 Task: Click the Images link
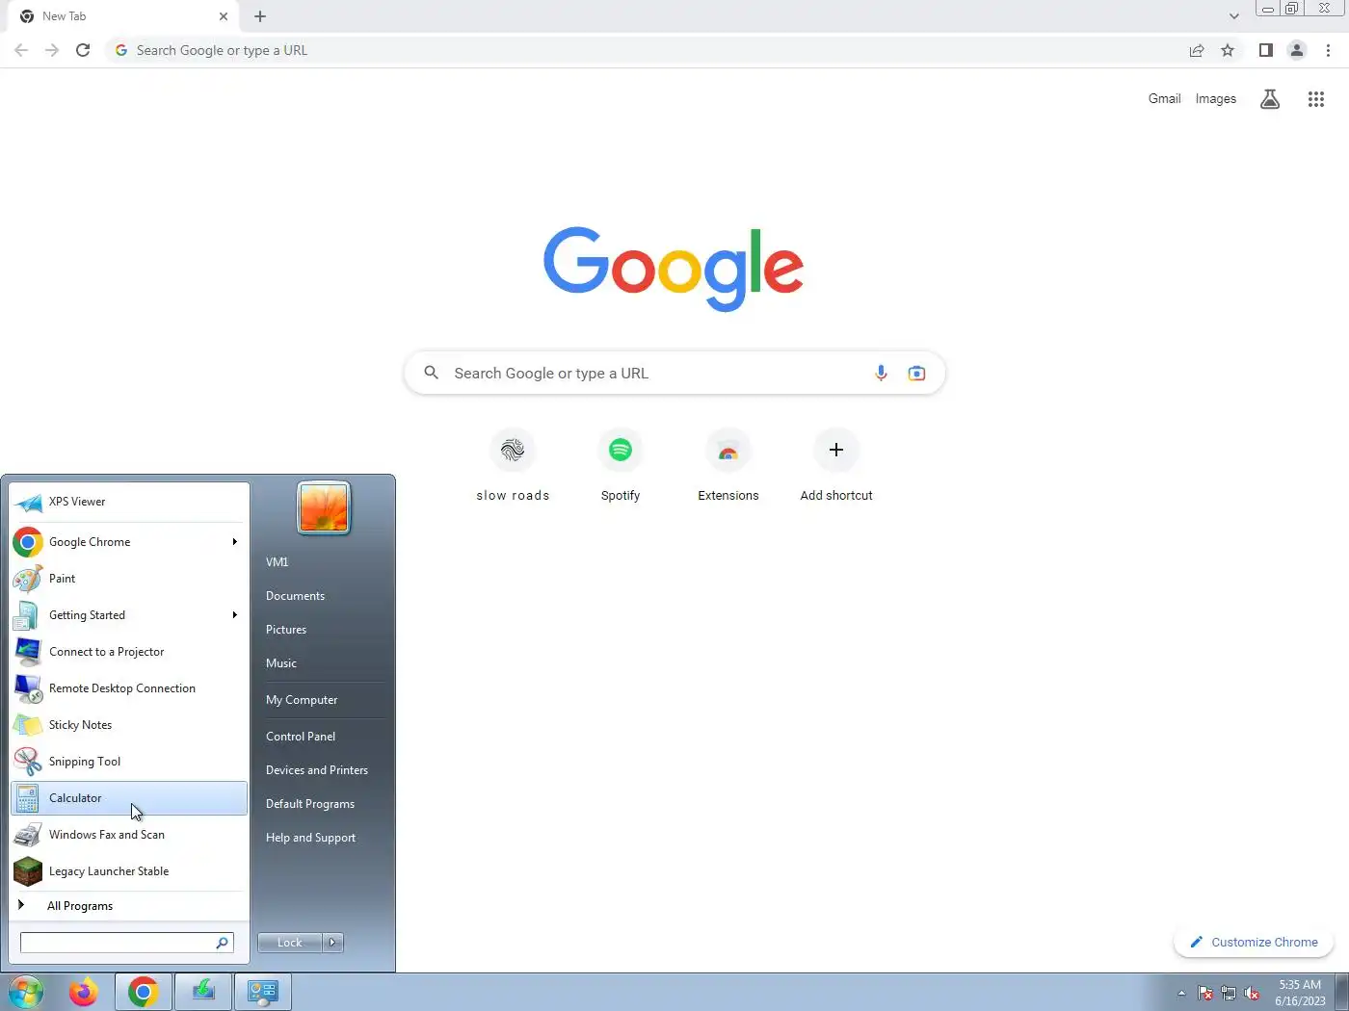1216,99
